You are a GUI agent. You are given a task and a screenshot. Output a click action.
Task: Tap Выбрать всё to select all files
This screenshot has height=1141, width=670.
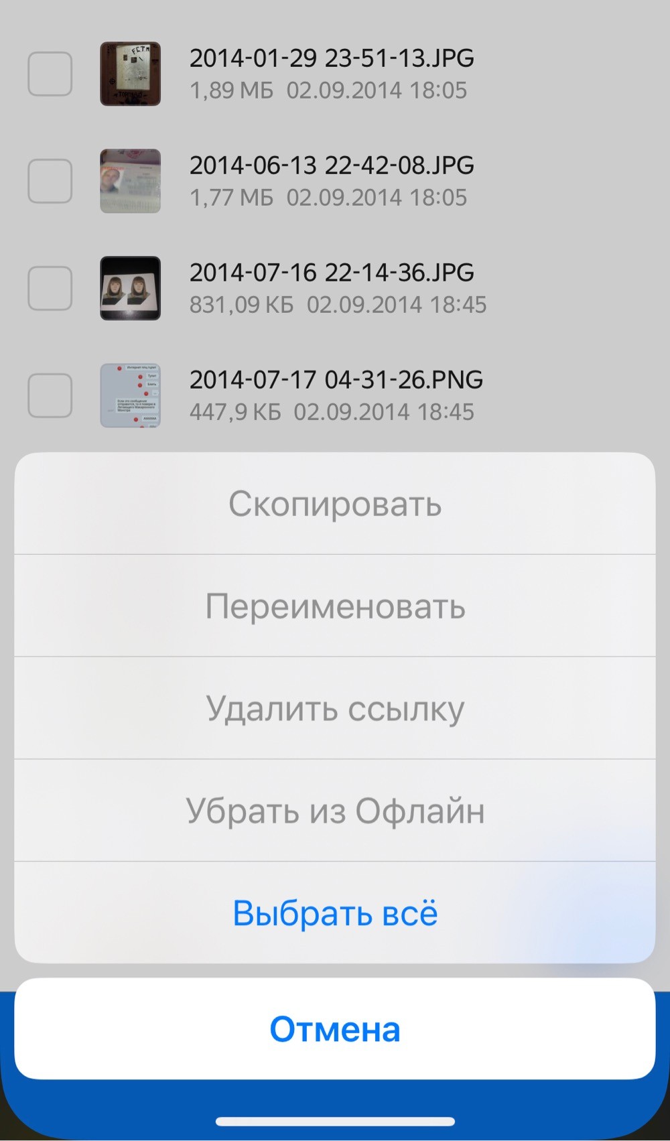point(335,913)
